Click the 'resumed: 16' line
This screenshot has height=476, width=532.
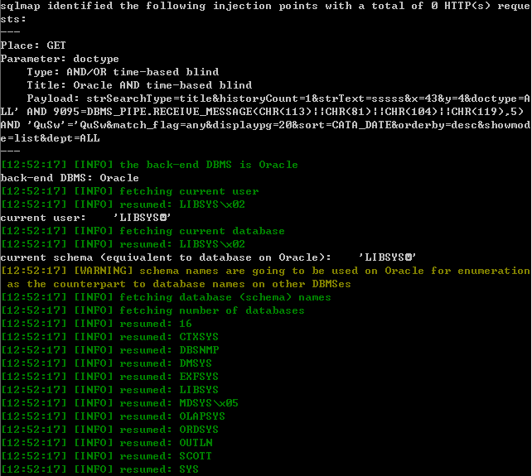97,324
